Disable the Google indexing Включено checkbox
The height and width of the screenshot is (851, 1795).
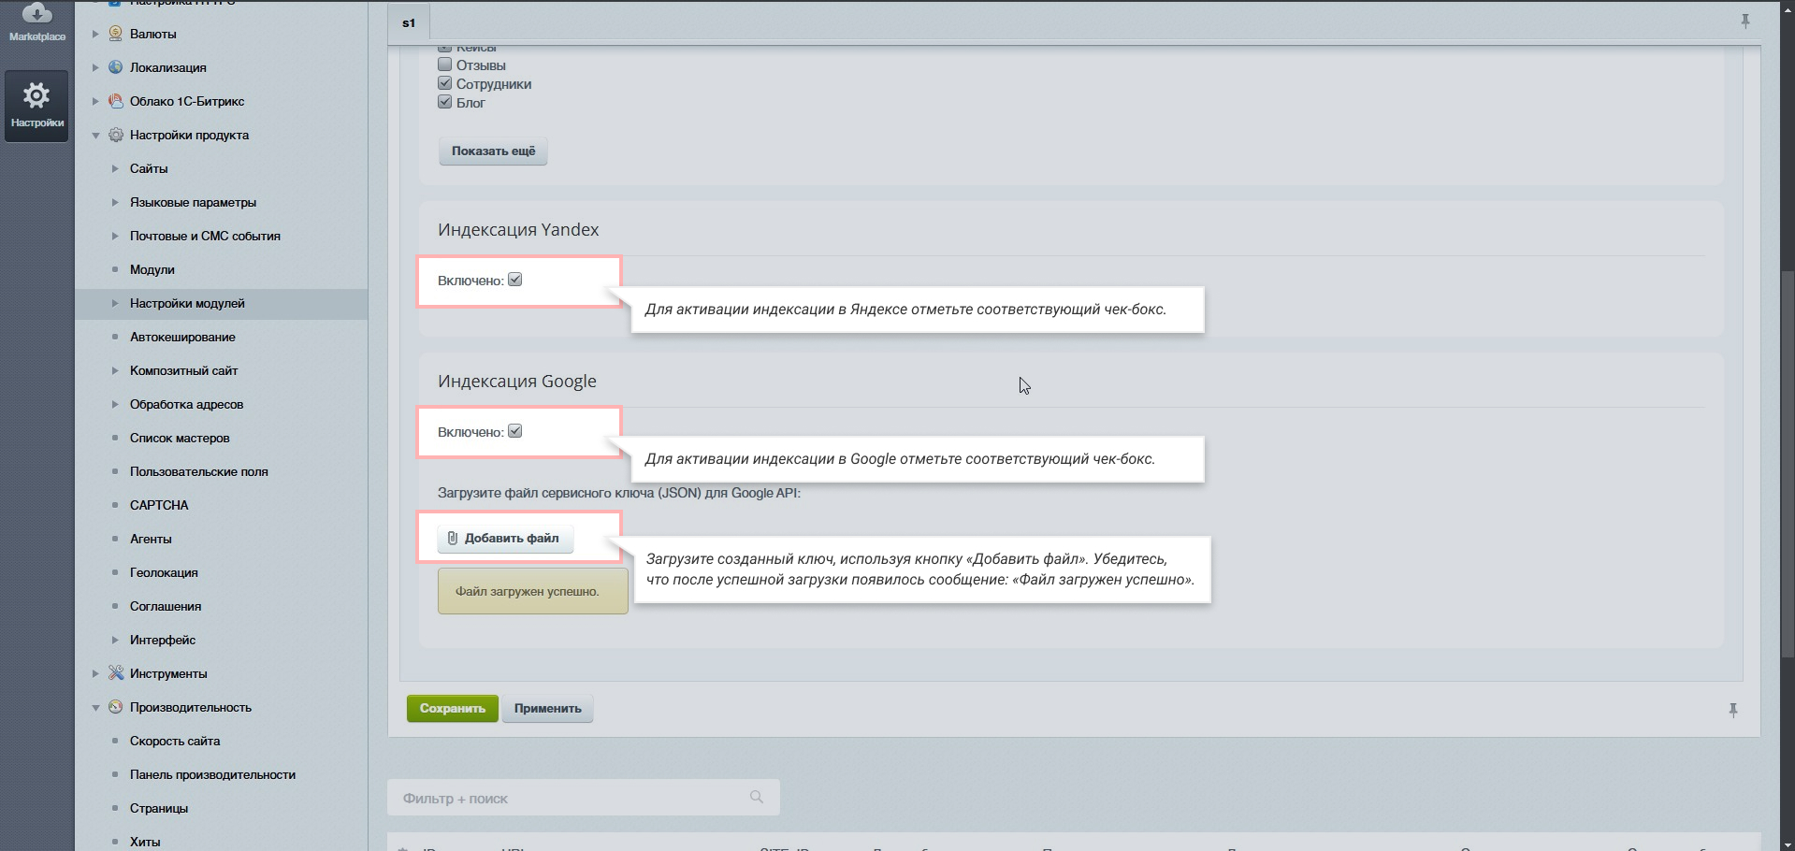pyautogui.click(x=515, y=431)
